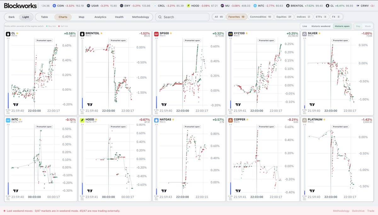Image resolution: width=378 pixels, height=215 pixels.
Task: Click the NATGAS flame icon
Action: point(156,120)
